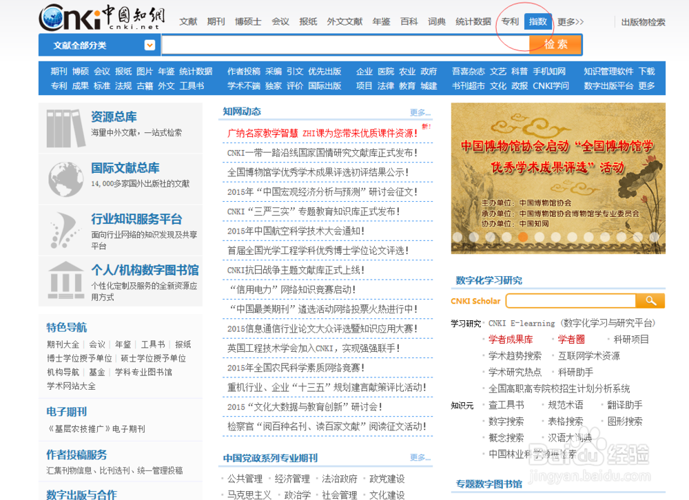Select the orange active carousel dot
The height and width of the screenshot is (500, 689).
[523, 237]
